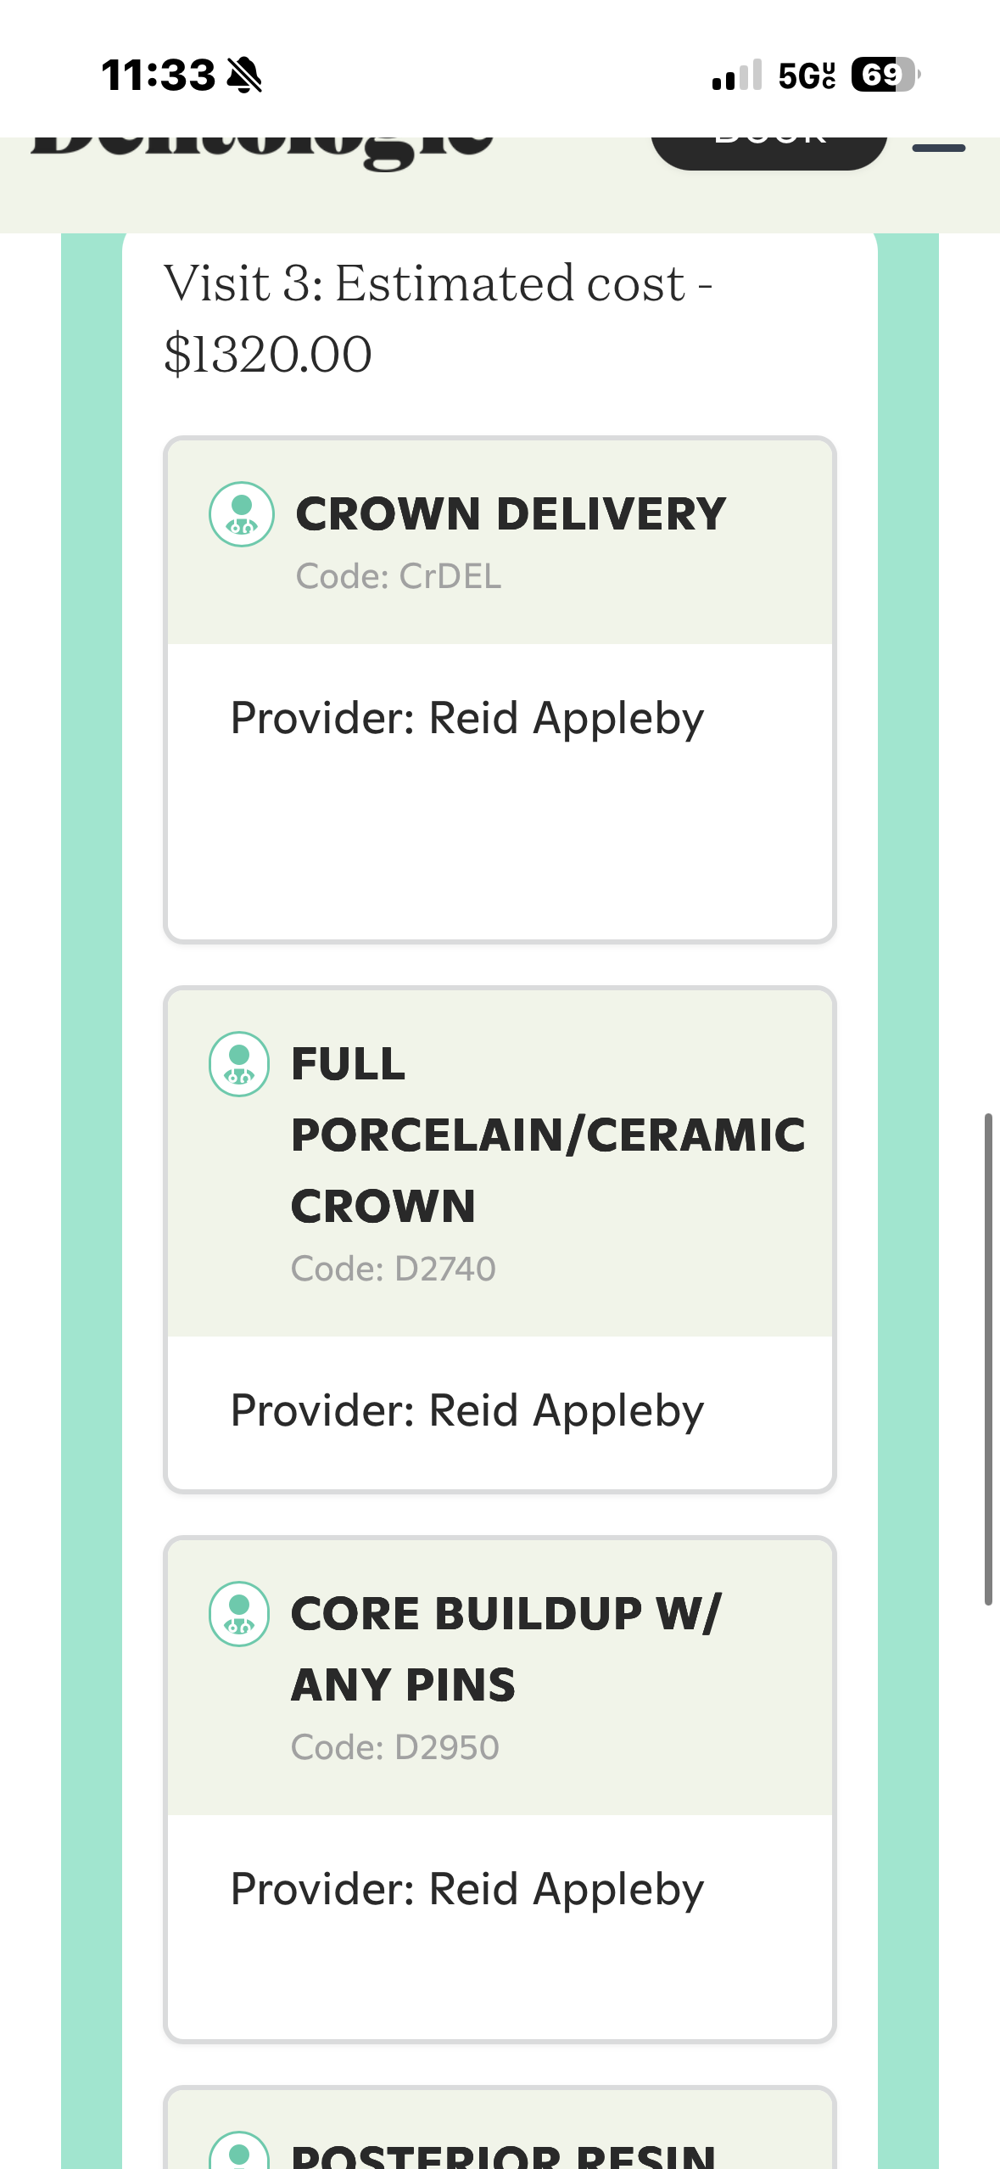
Task: Click the Code: D2950 label
Action: click(395, 1748)
